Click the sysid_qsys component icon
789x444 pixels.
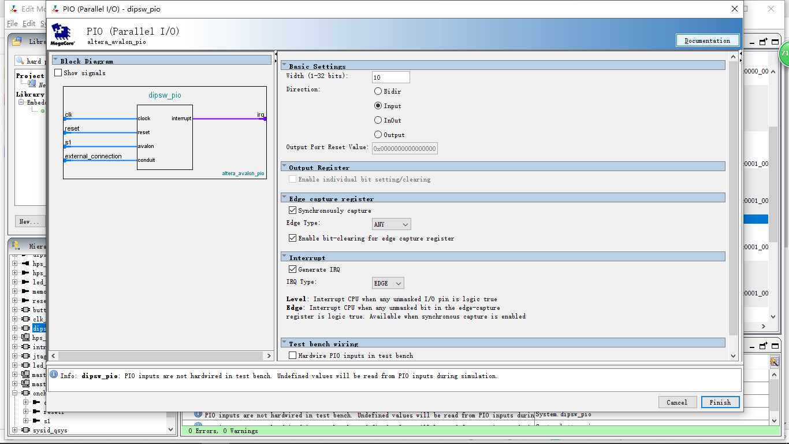(25, 430)
